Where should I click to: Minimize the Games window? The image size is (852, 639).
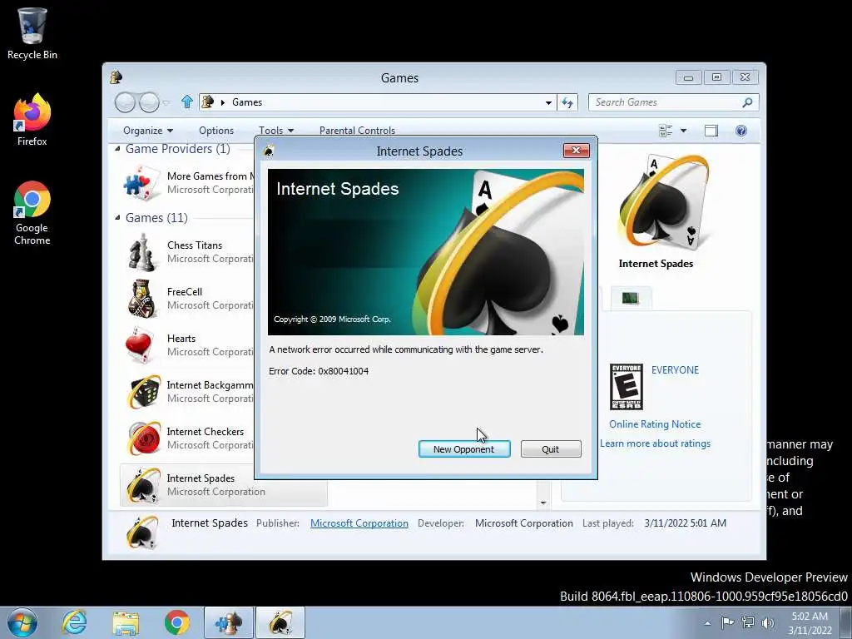point(688,77)
